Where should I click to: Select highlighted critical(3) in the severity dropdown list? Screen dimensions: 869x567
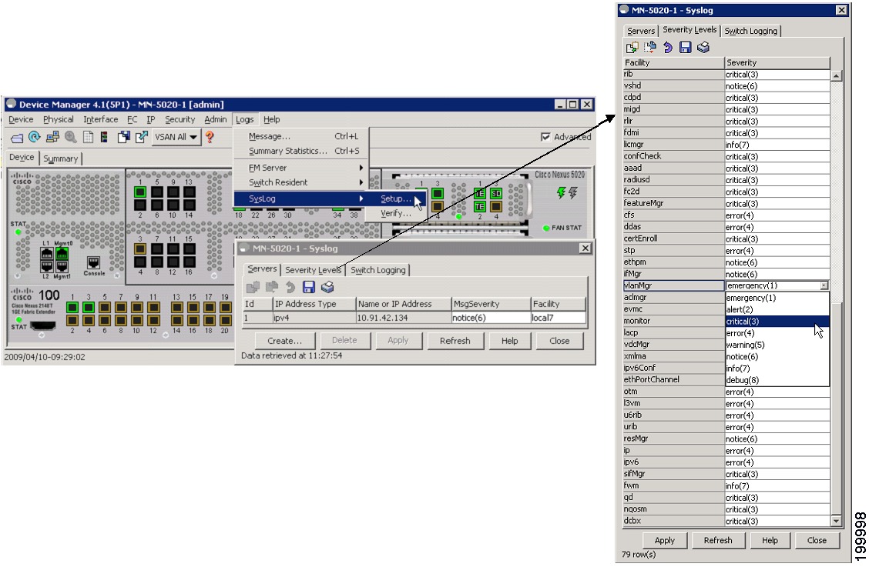tap(777, 321)
